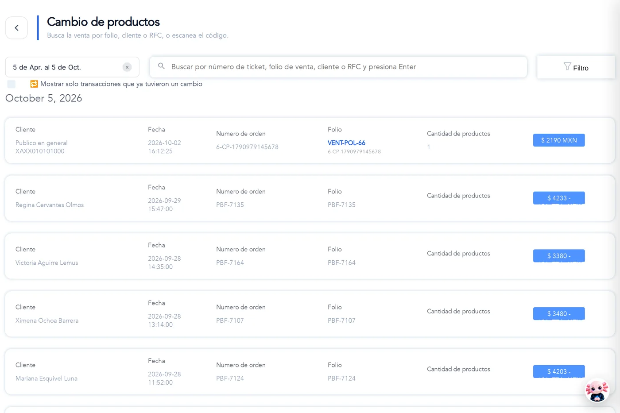
Task: Click the Cambio de productos page title
Action: (x=103, y=22)
